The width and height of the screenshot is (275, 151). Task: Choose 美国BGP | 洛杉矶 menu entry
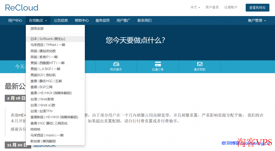[x=55, y=75]
